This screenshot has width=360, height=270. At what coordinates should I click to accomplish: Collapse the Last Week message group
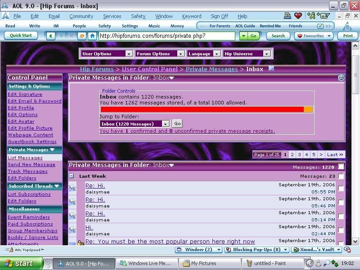coord(72,176)
